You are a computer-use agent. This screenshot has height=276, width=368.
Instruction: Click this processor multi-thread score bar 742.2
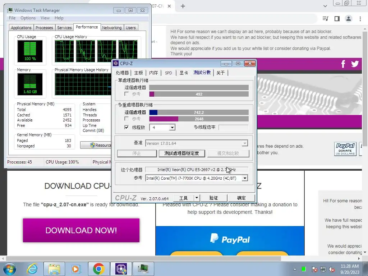(199, 112)
